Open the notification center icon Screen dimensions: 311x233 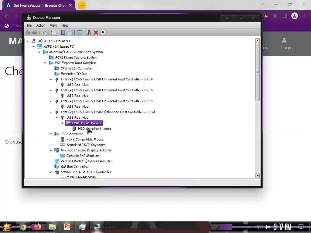301,227
